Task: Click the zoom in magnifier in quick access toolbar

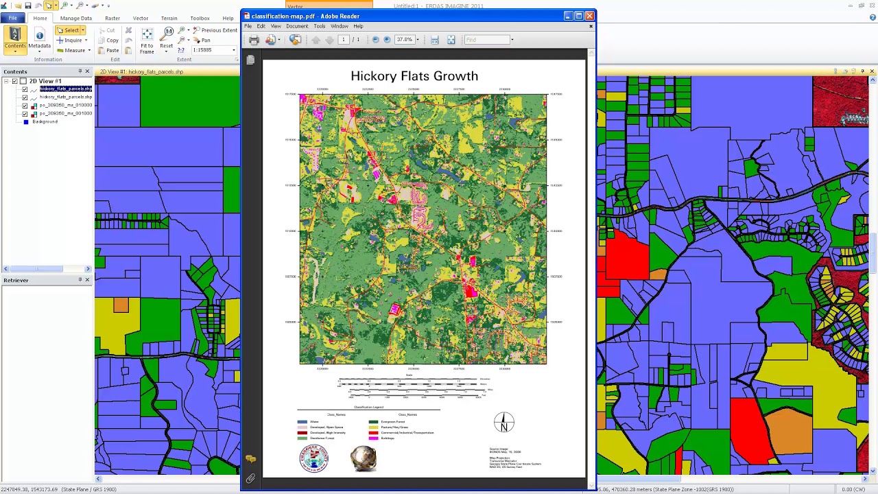Action: pyautogui.click(x=64, y=6)
